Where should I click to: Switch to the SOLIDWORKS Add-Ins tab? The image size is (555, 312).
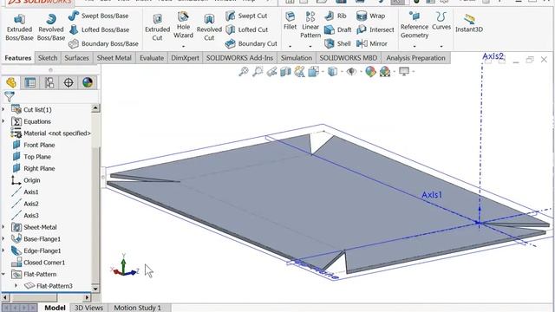point(239,58)
